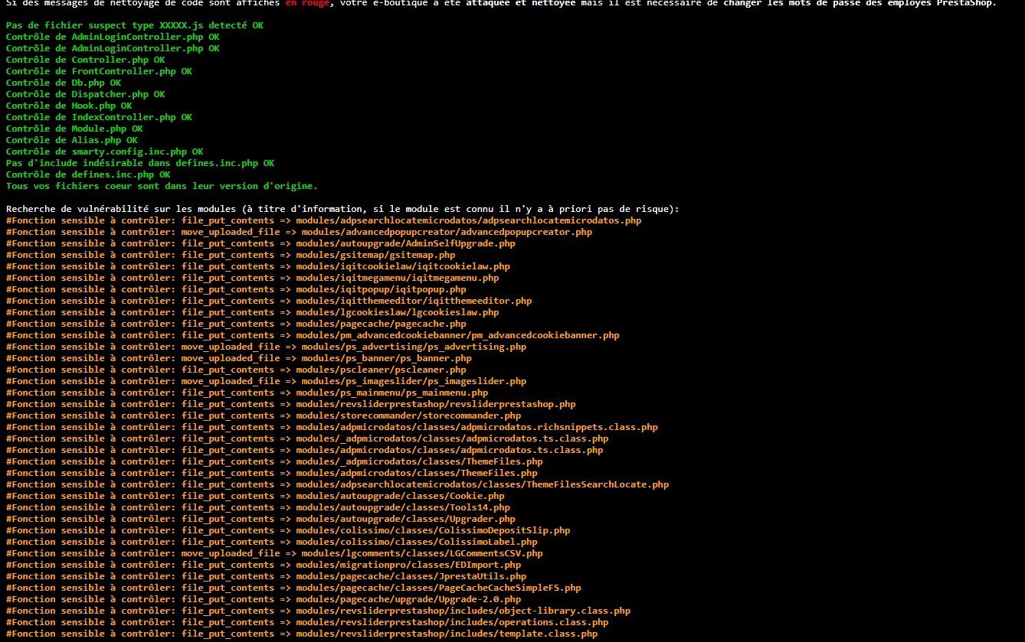
Task: Select the PageCacheCacheSimpleFS.php path
Action: (439, 588)
